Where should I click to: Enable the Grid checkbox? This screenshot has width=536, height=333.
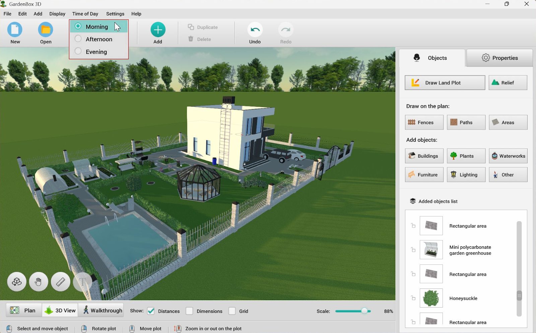pyautogui.click(x=232, y=311)
